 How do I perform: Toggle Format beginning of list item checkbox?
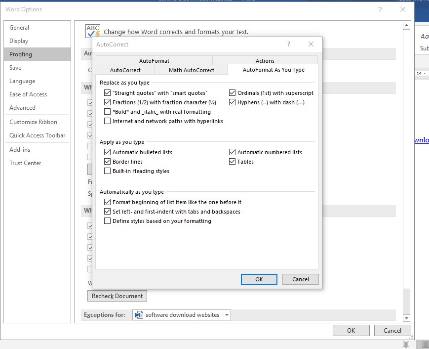point(107,202)
